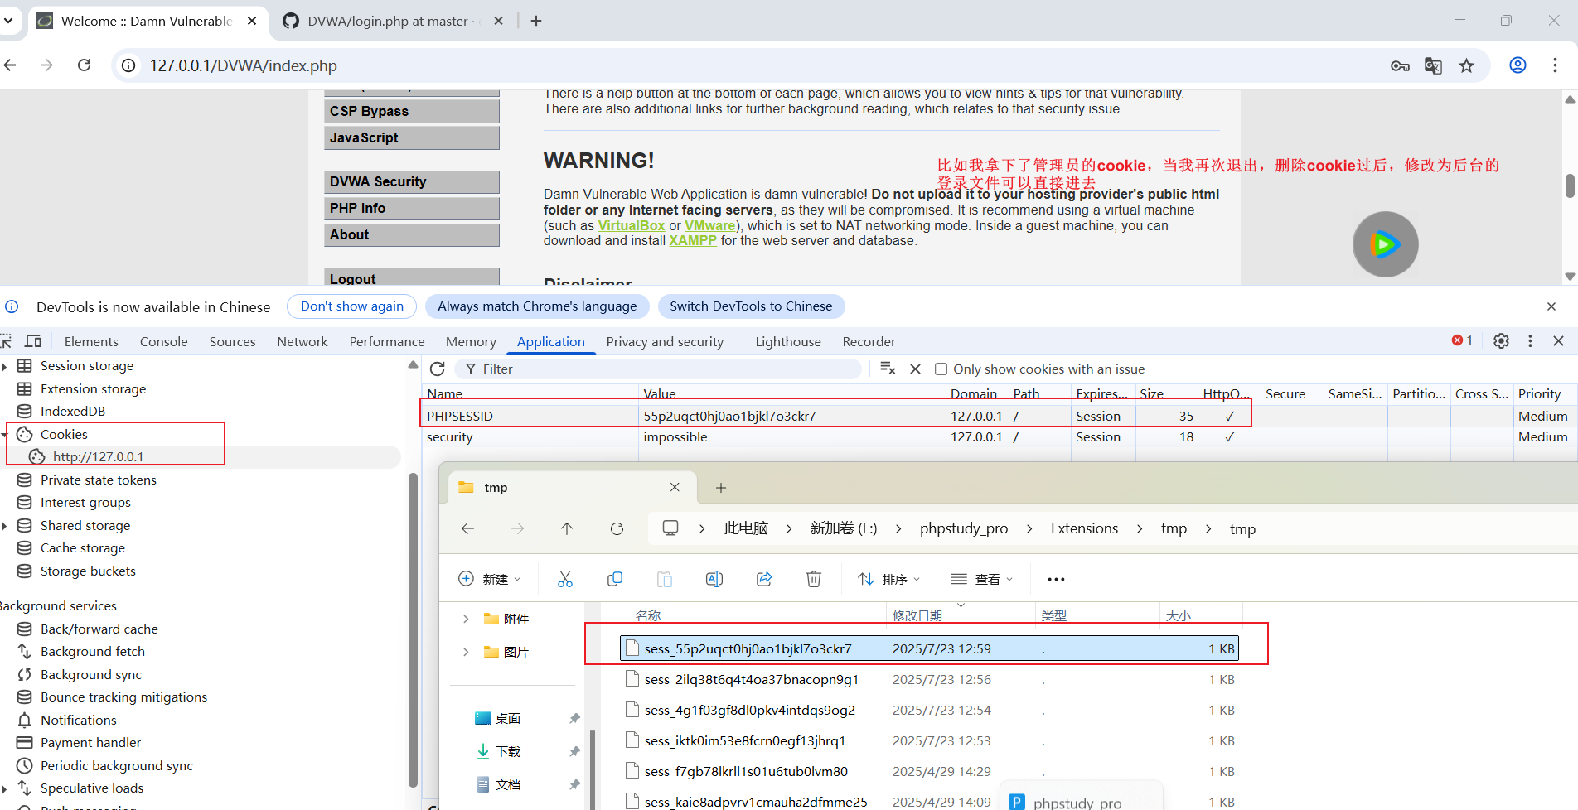Bookmark this page with the star icon
Screen dimensions: 1578x810
1466,66
